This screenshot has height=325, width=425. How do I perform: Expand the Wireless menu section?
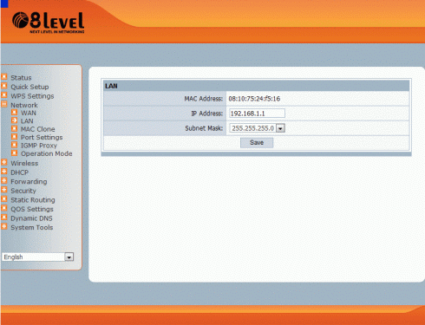(4, 162)
